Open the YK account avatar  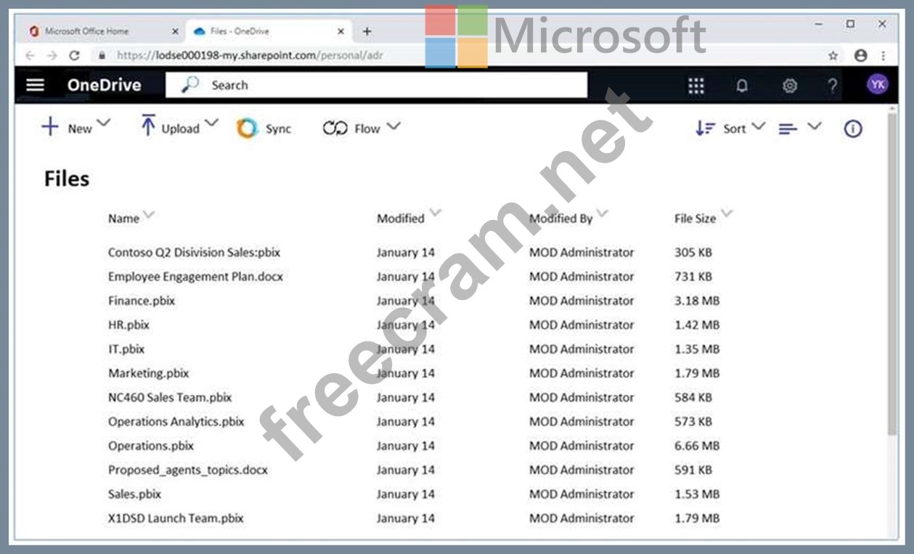click(878, 84)
